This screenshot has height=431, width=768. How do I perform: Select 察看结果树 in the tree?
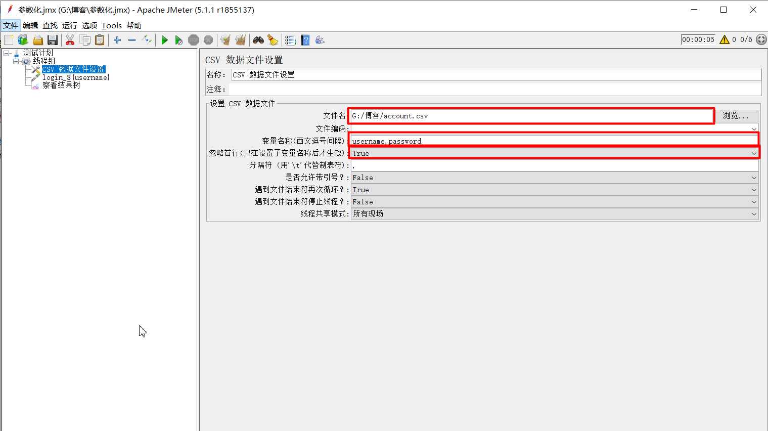[x=61, y=85]
